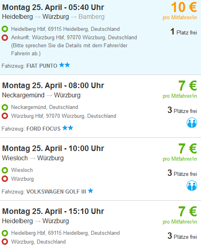
Task: Click the green departure marker for Neckargemünd
Action: (x=5, y=107)
